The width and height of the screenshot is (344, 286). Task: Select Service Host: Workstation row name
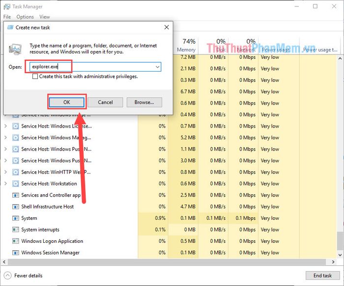(49, 183)
